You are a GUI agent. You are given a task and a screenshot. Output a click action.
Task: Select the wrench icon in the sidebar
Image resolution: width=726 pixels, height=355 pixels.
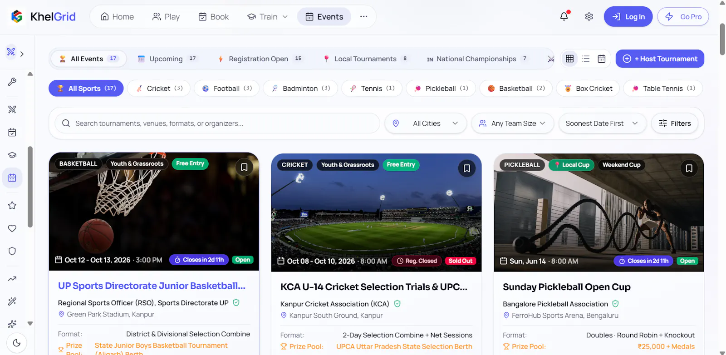[12, 82]
